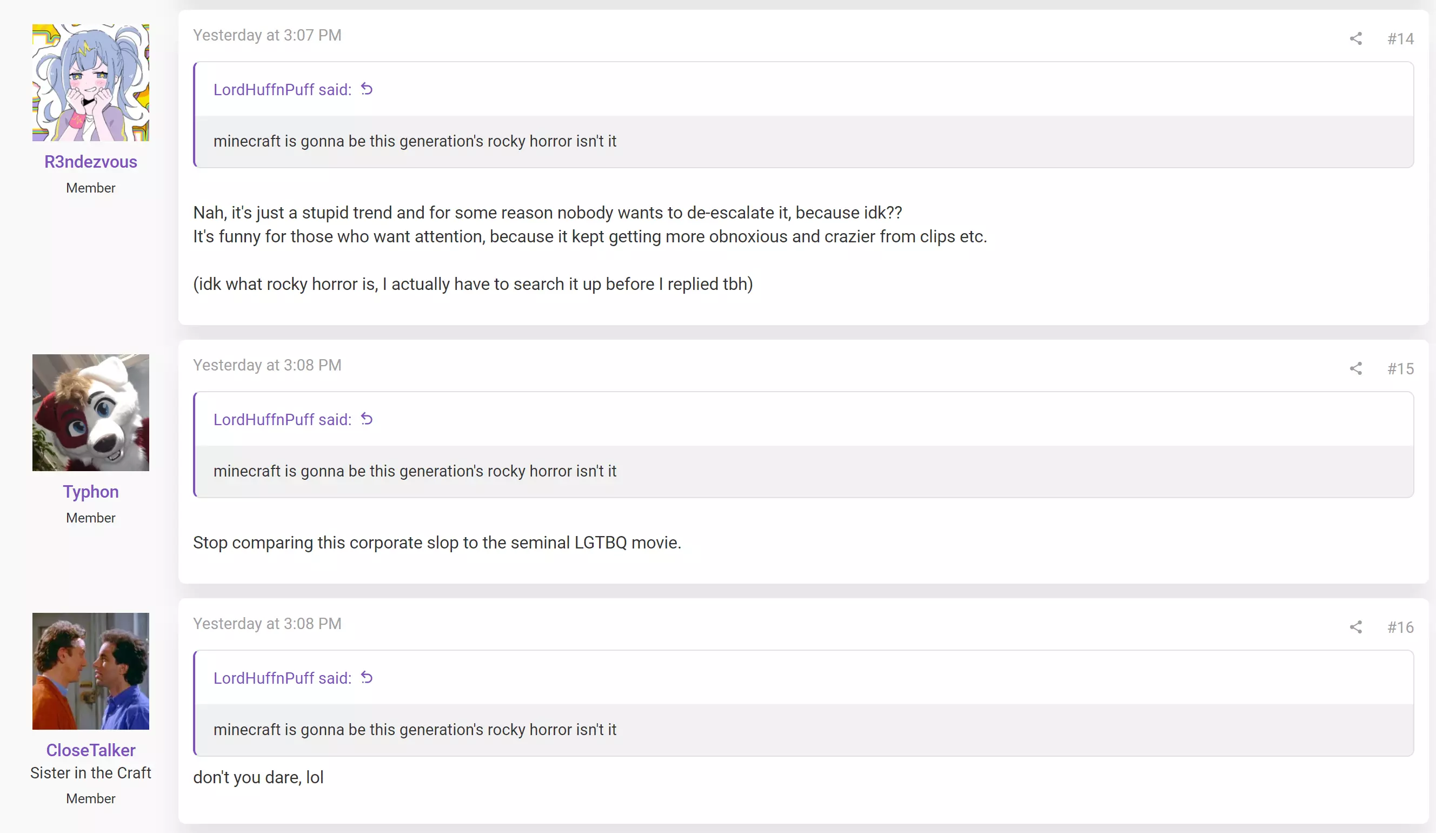
Task: Open R3ndezvous user profile name
Action: [91, 162]
